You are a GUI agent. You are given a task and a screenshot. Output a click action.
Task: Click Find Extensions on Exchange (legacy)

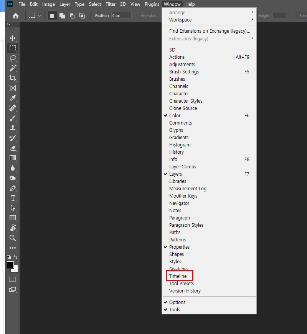point(209,31)
